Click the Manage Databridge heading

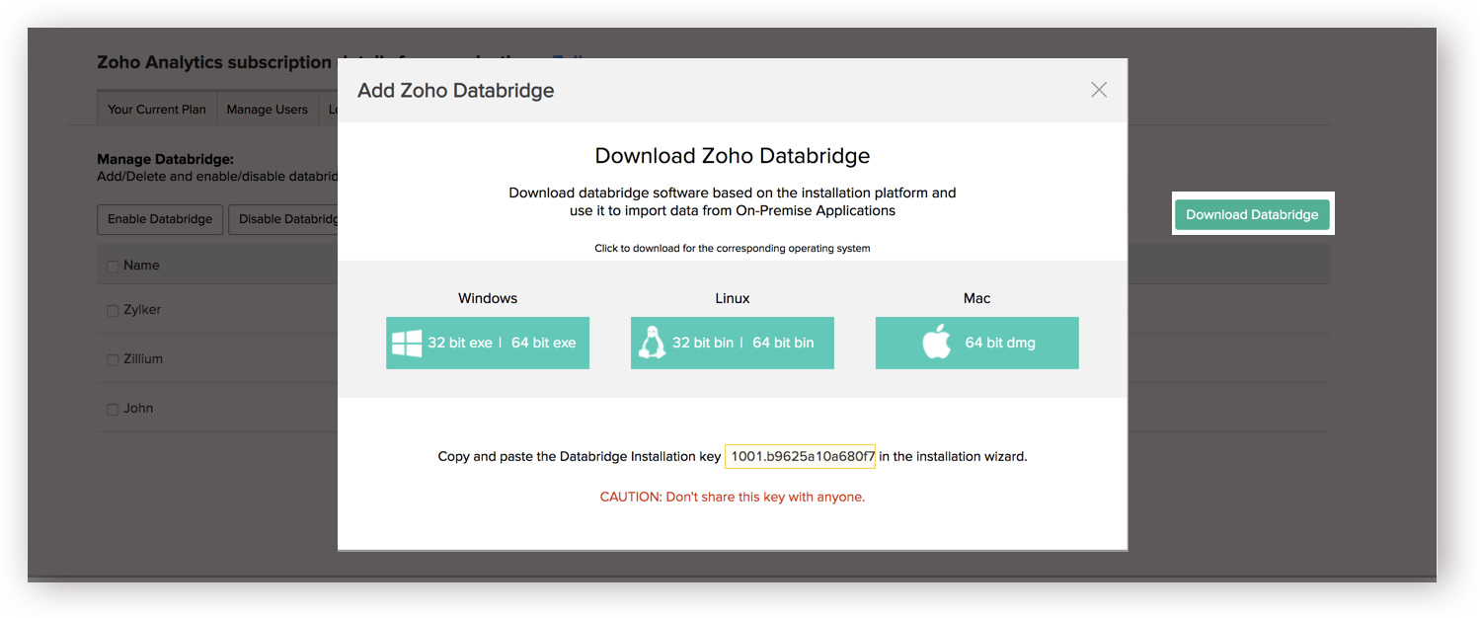pos(165,159)
